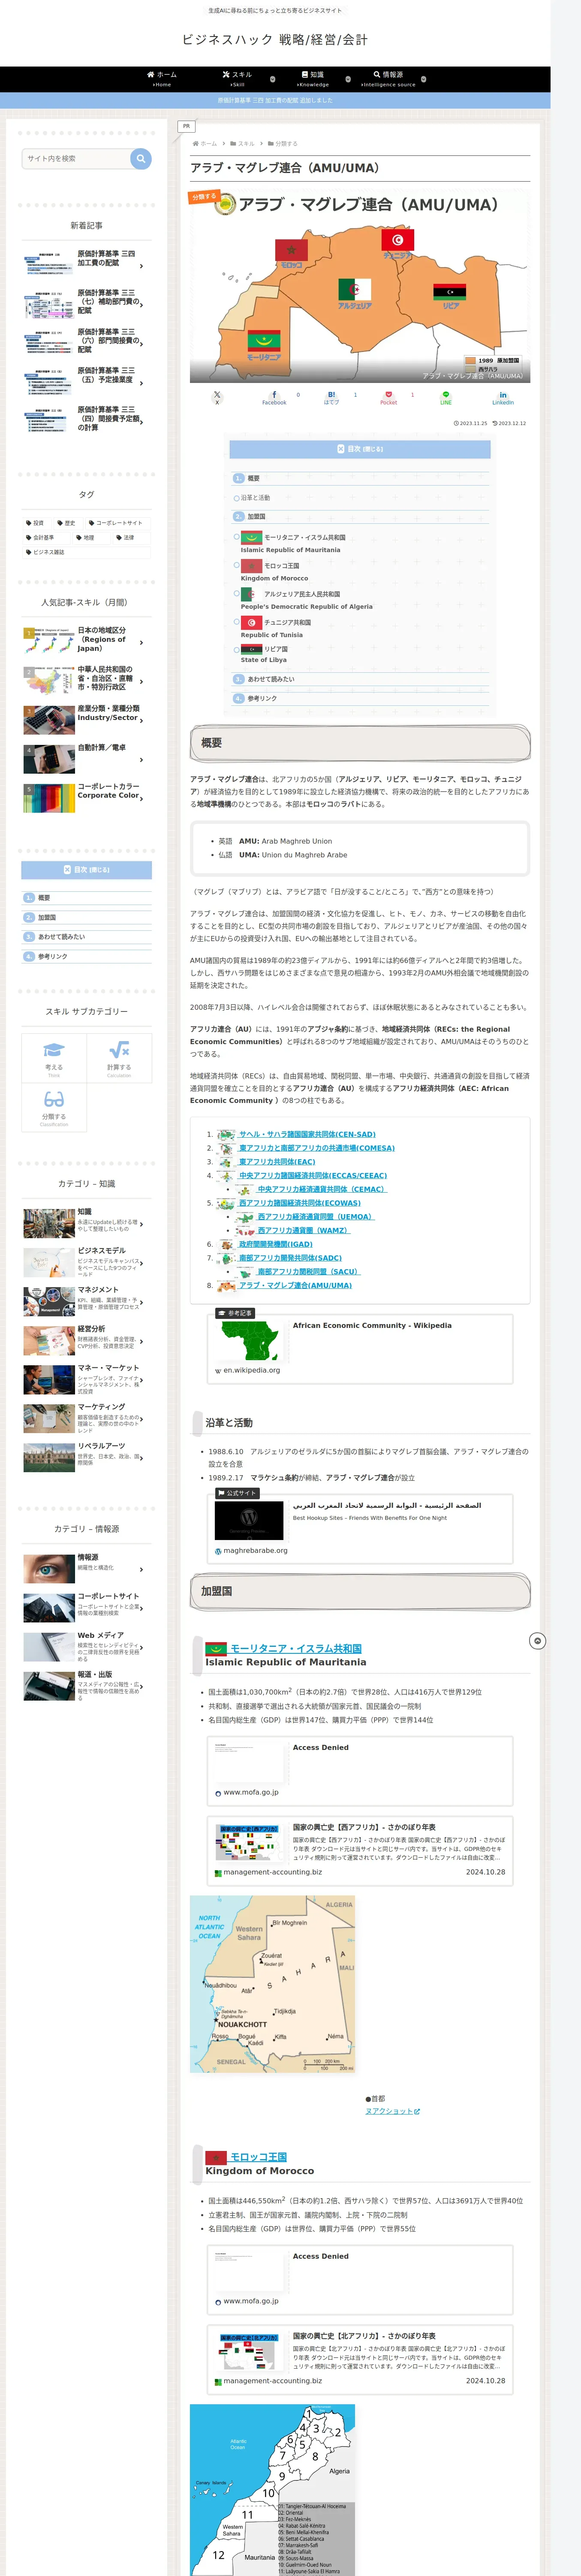Open the maghrebarabe.org official site card
This screenshot has width=581, height=2576.
(x=360, y=1528)
